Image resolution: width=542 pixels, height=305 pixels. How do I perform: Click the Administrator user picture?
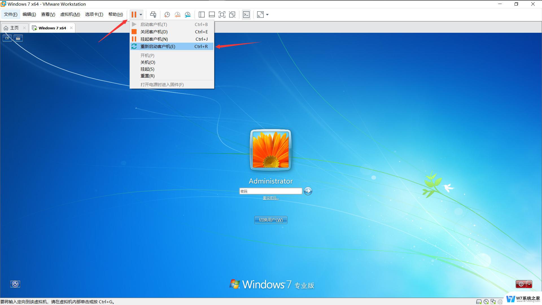pos(270,150)
